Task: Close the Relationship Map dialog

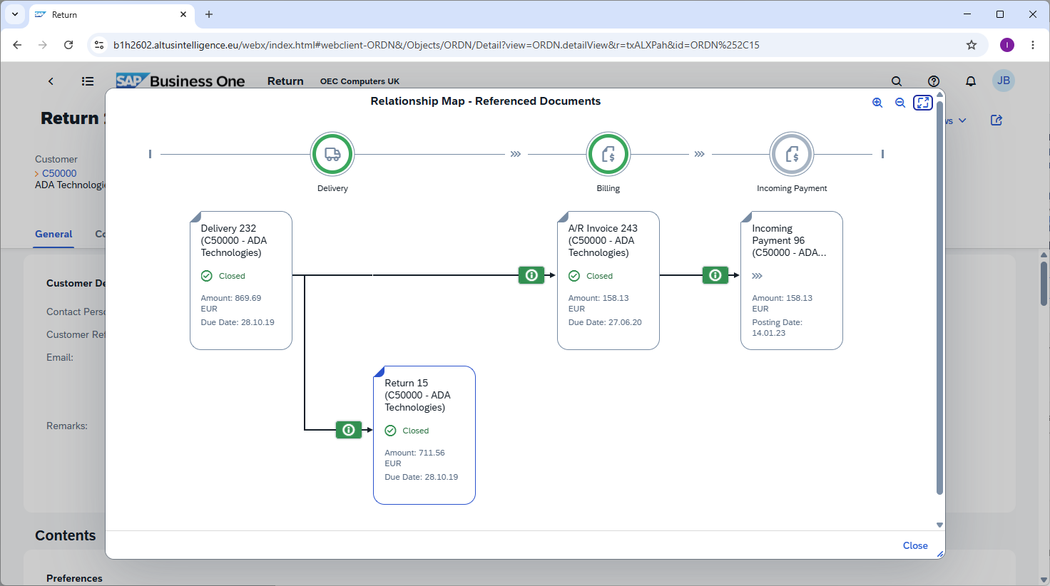Action: (915, 545)
